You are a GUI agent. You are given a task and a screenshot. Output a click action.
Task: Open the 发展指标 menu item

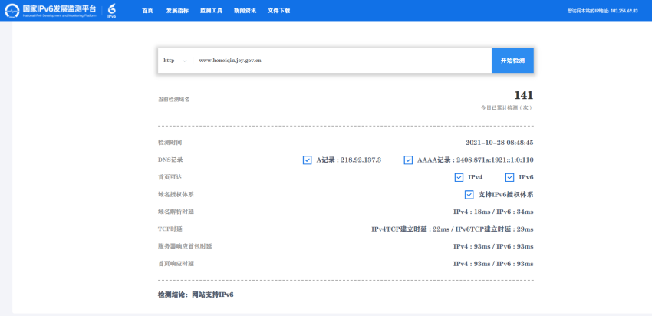[x=177, y=11]
